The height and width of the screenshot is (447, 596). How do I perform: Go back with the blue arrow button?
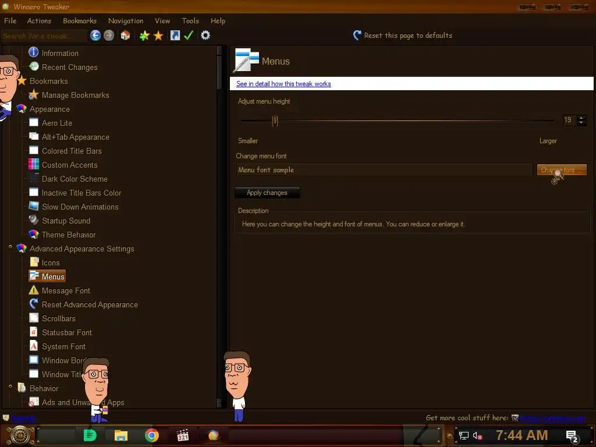[95, 36]
